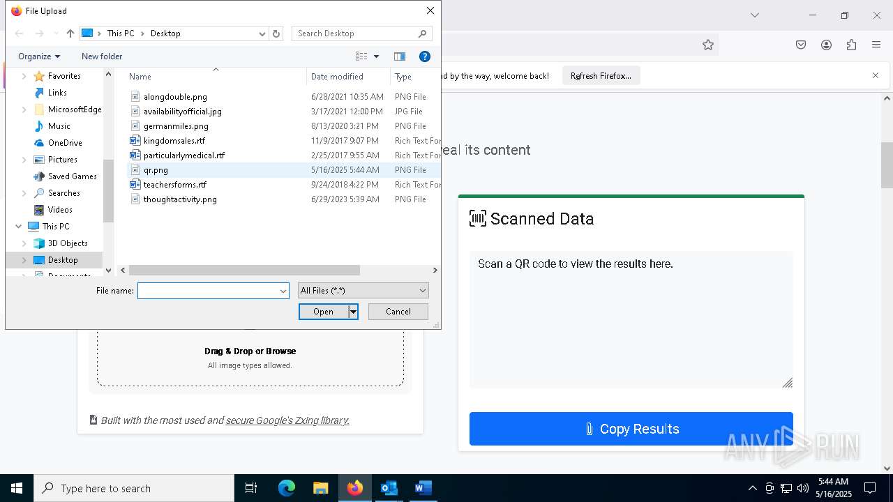This screenshot has height=502, width=893.
Task: Click the File name input field
Action: [208, 291]
